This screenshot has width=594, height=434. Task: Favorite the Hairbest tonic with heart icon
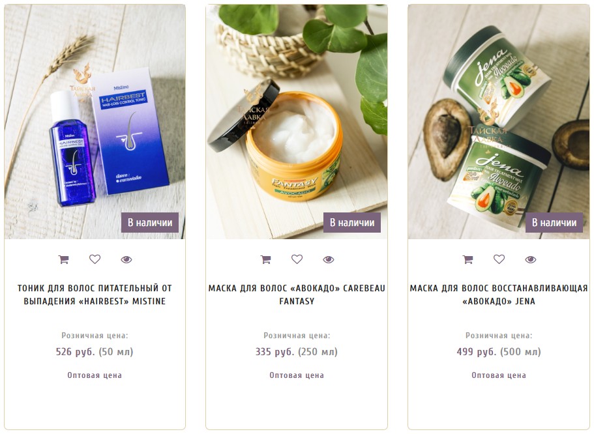click(95, 259)
